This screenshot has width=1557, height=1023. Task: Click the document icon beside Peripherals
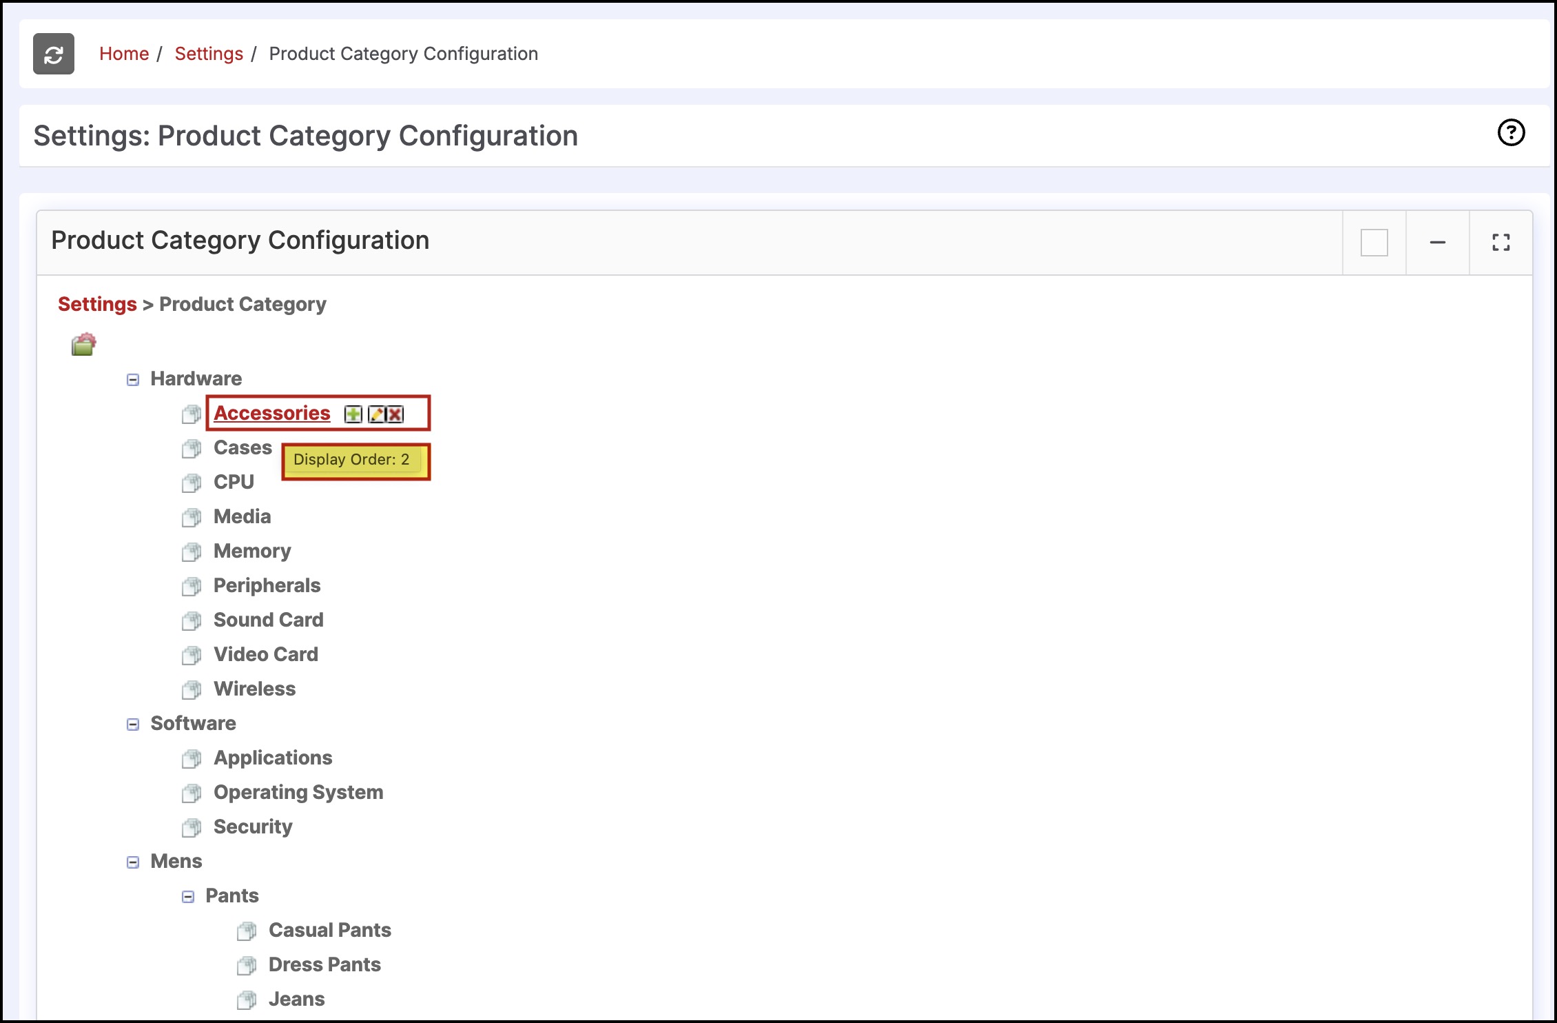point(192,587)
